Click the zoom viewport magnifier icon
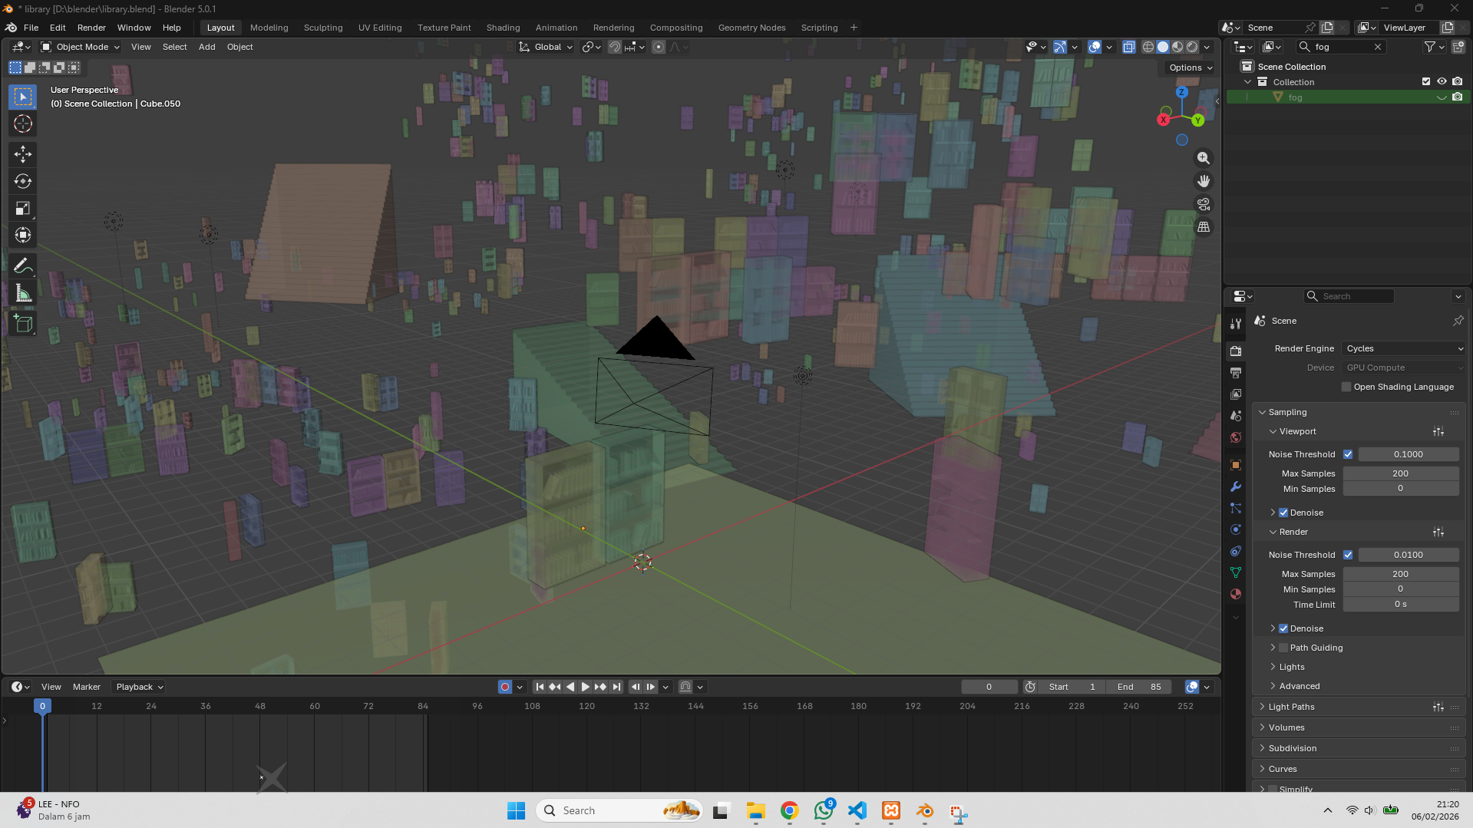Viewport: 1473px width, 828px height. click(x=1203, y=158)
